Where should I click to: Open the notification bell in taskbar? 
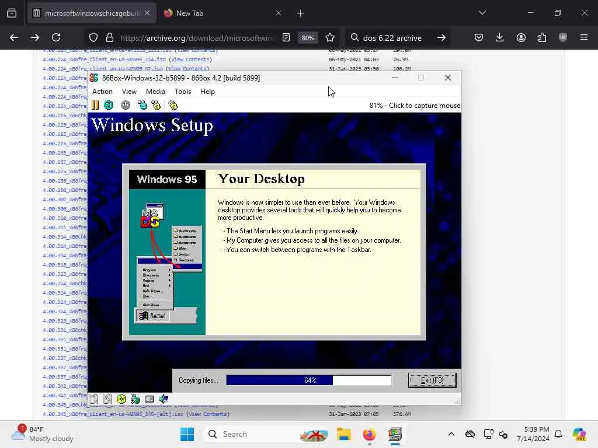click(x=558, y=434)
